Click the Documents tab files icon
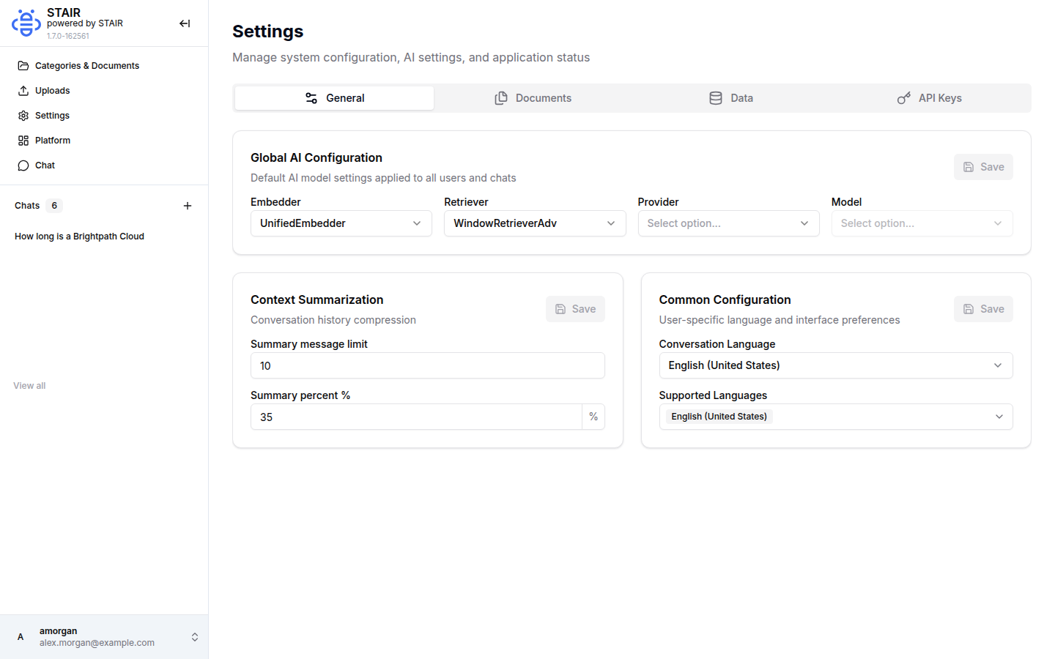The width and height of the screenshot is (1055, 659). (501, 98)
